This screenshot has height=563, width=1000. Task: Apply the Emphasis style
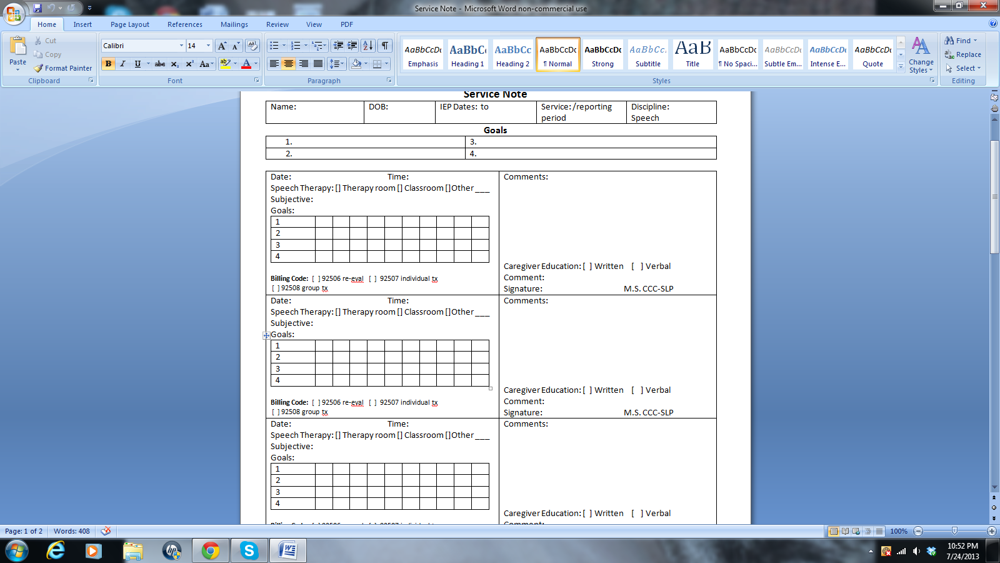[423, 54]
